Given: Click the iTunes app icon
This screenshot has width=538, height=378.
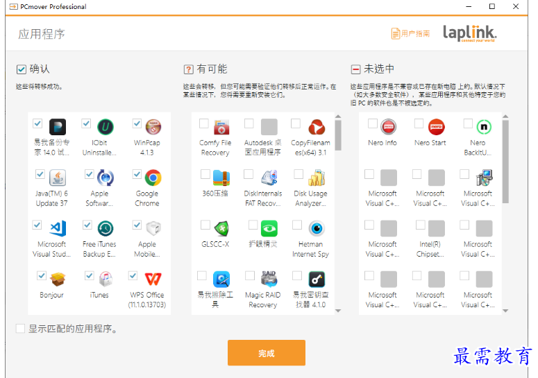Looking at the screenshot, I should tap(106, 280).
